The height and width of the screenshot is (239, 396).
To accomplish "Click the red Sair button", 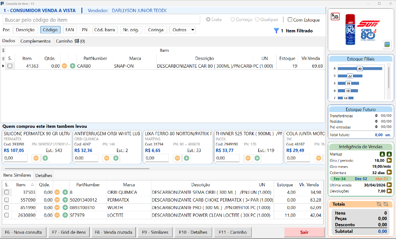I will tap(304, 232).
